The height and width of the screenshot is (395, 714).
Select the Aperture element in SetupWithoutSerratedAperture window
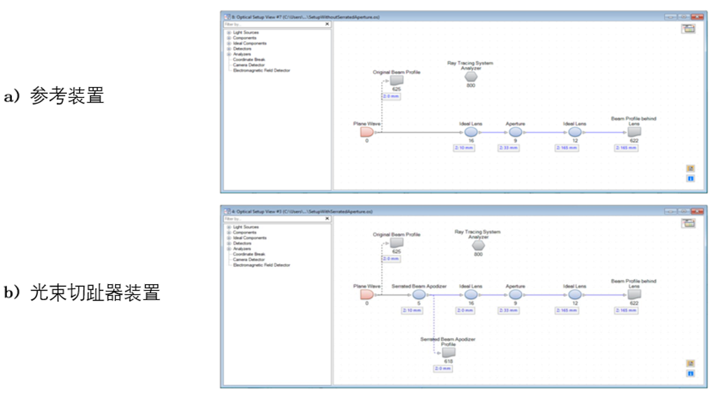pos(516,132)
